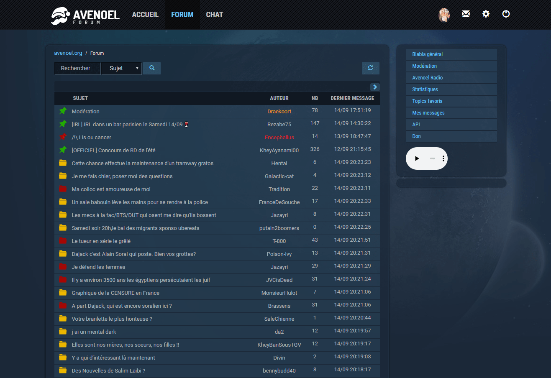Click folder icon for 'Un sale babouin' topic

coord(63,202)
